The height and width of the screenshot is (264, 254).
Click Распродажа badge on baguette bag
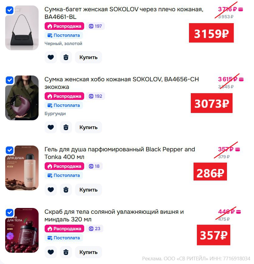64,26
